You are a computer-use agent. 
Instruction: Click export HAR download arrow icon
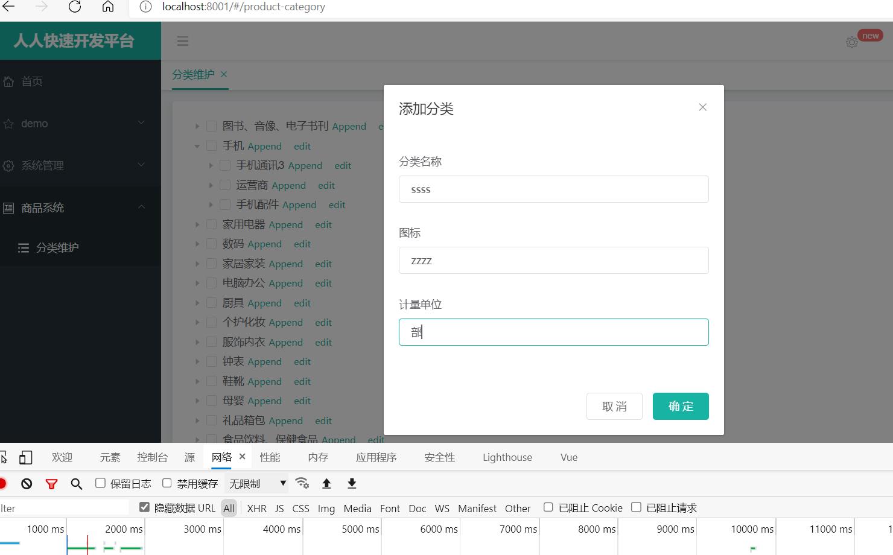tap(352, 483)
